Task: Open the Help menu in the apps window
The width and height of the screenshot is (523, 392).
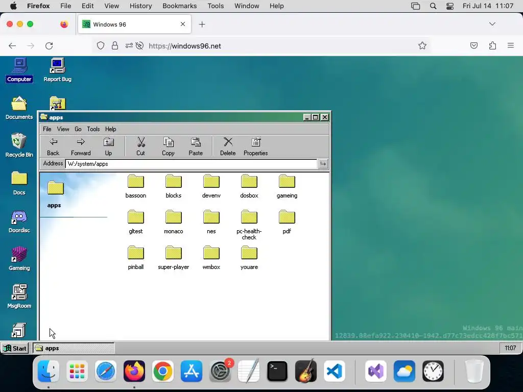Action: pyautogui.click(x=111, y=129)
